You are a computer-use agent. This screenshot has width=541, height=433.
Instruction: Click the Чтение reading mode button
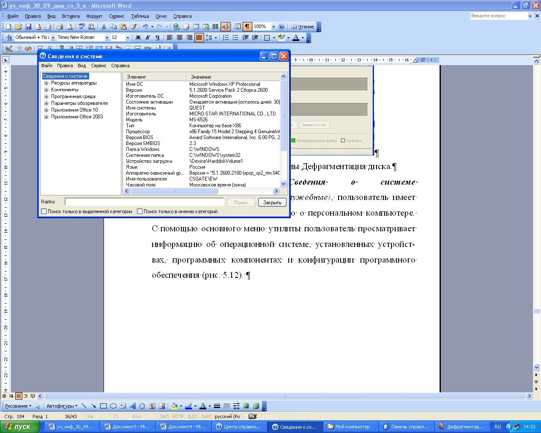pos(302,27)
